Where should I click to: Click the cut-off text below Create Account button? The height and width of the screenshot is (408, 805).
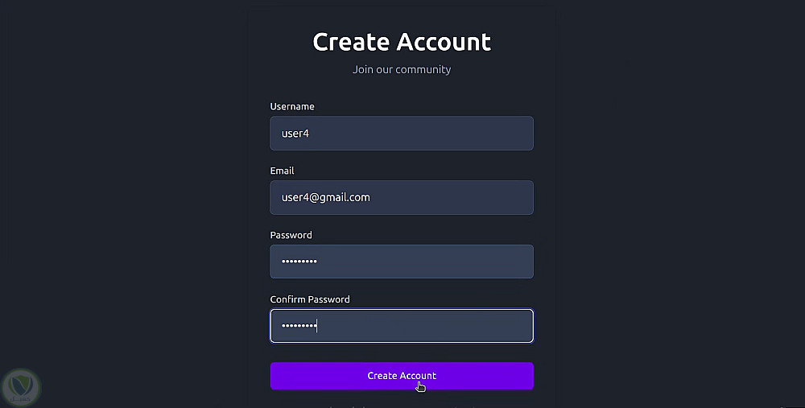[x=402, y=405]
